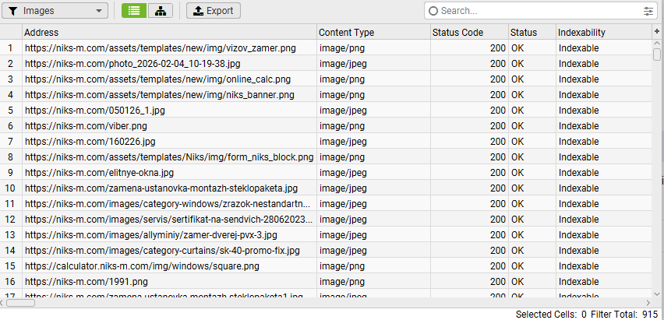Click the add column plus icon

click(657, 31)
